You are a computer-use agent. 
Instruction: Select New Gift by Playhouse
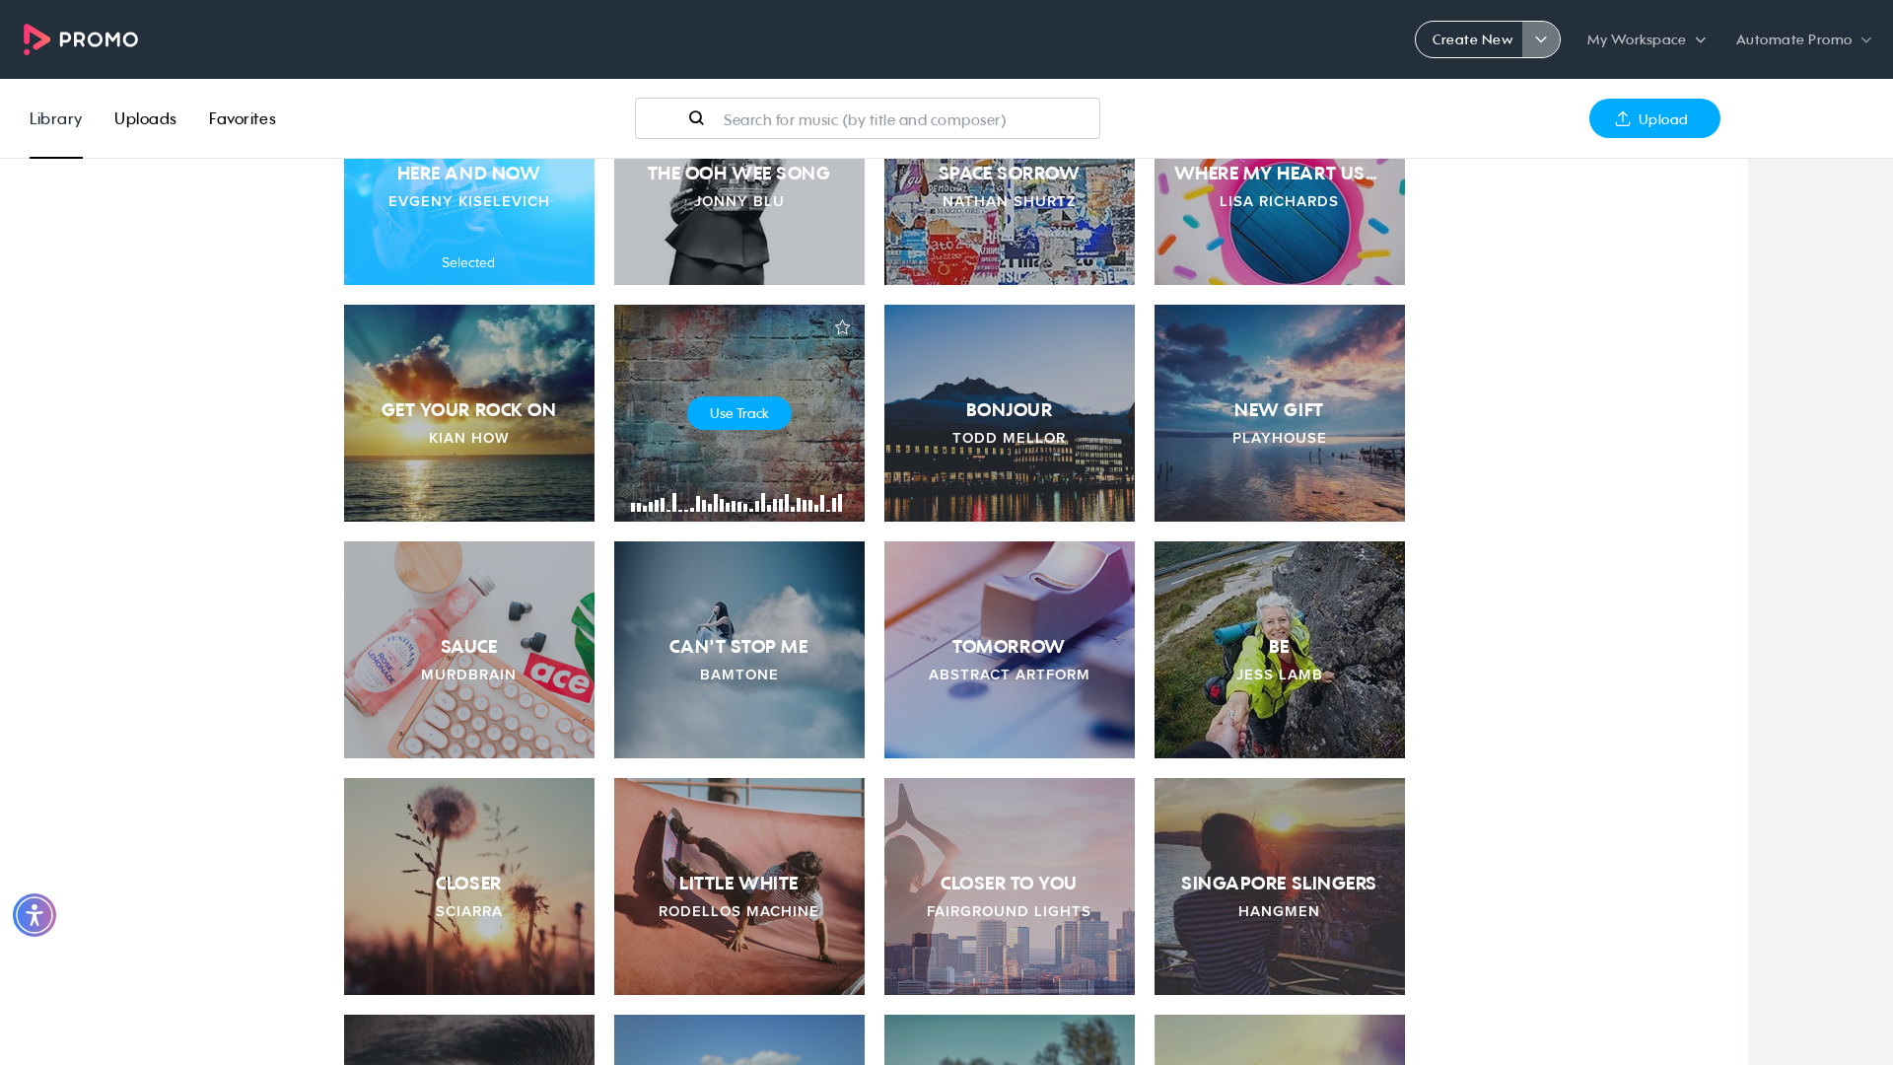(x=1280, y=413)
